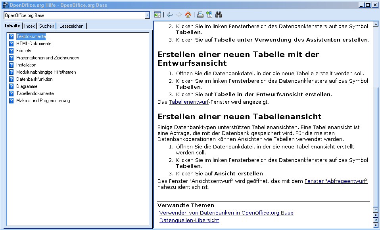
Task: Go to the help start page
Action: pos(188,15)
